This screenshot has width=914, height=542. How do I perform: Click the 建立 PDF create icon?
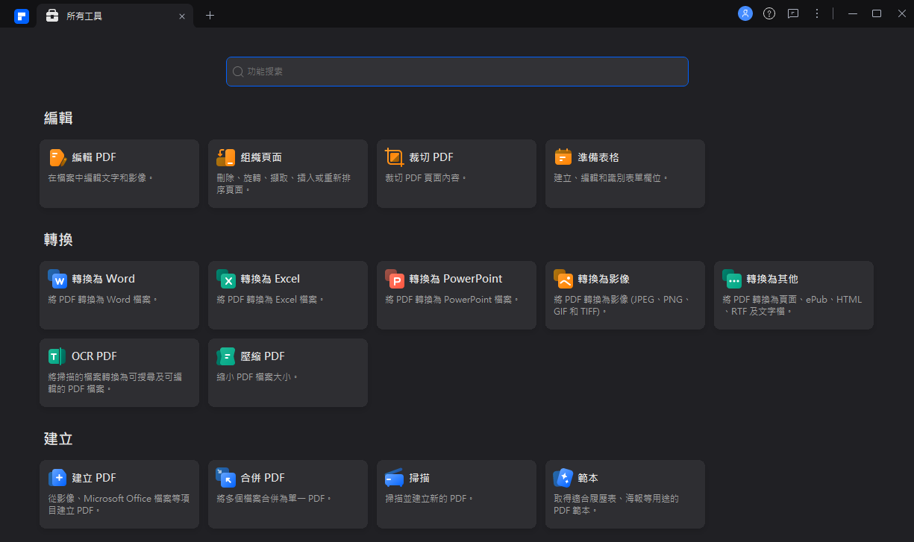[x=57, y=478]
